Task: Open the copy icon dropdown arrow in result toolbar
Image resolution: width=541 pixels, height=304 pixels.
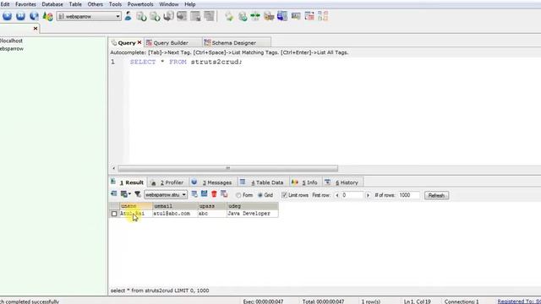Action: (129, 194)
